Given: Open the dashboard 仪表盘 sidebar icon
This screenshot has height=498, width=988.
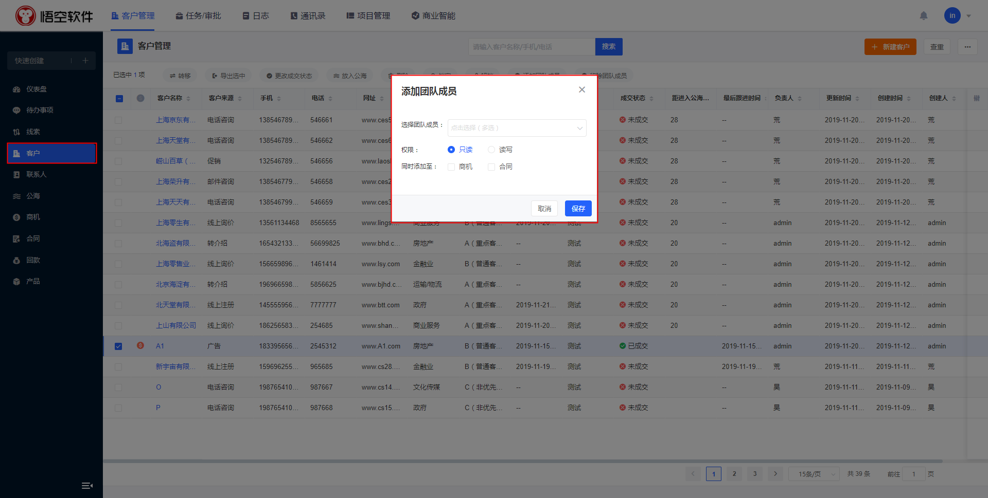Looking at the screenshot, I should 16,89.
